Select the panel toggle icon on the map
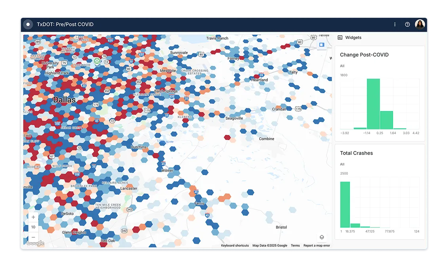This screenshot has width=448, height=267. point(321,45)
